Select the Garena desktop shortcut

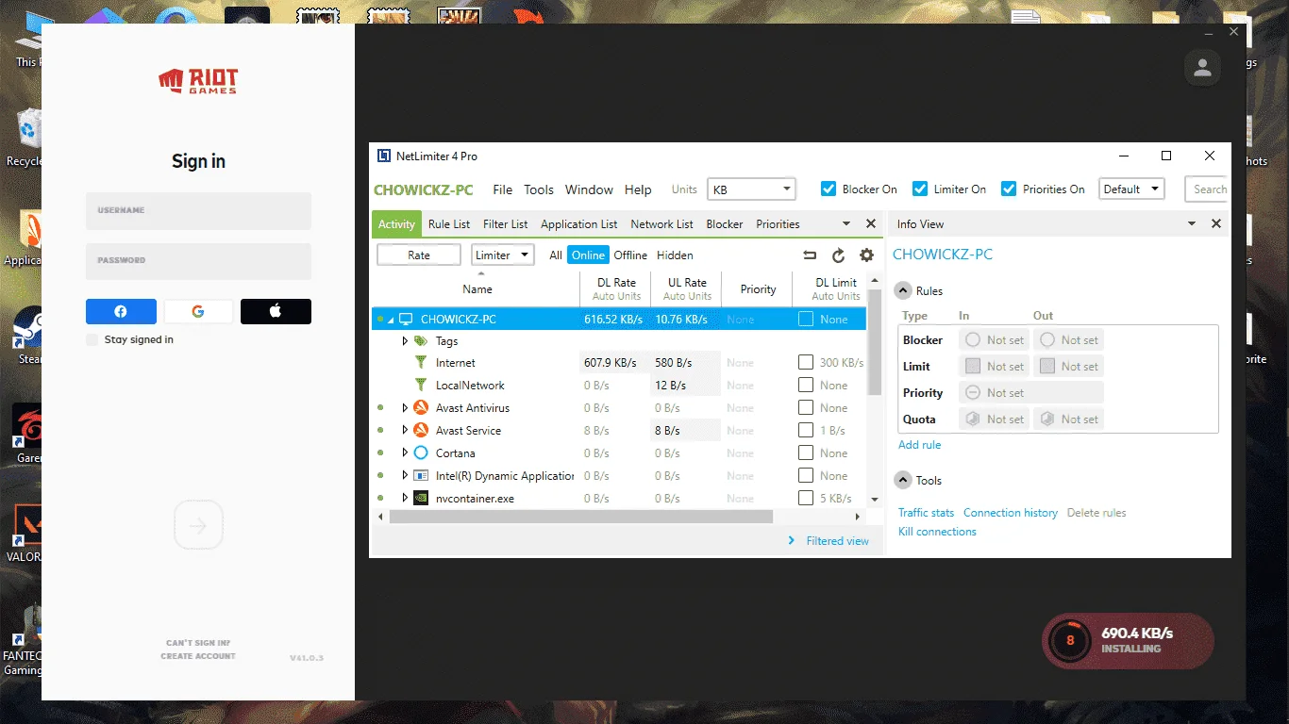coord(26,434)
